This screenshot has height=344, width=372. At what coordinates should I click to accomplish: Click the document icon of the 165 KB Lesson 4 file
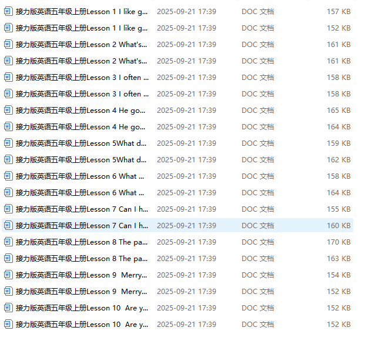pos(8,110)
